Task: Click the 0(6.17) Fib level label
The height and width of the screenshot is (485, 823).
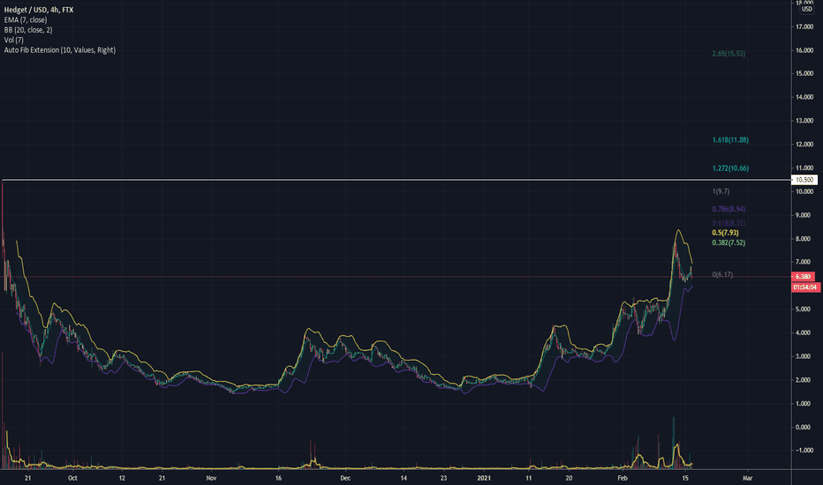Action: point(722,275)
